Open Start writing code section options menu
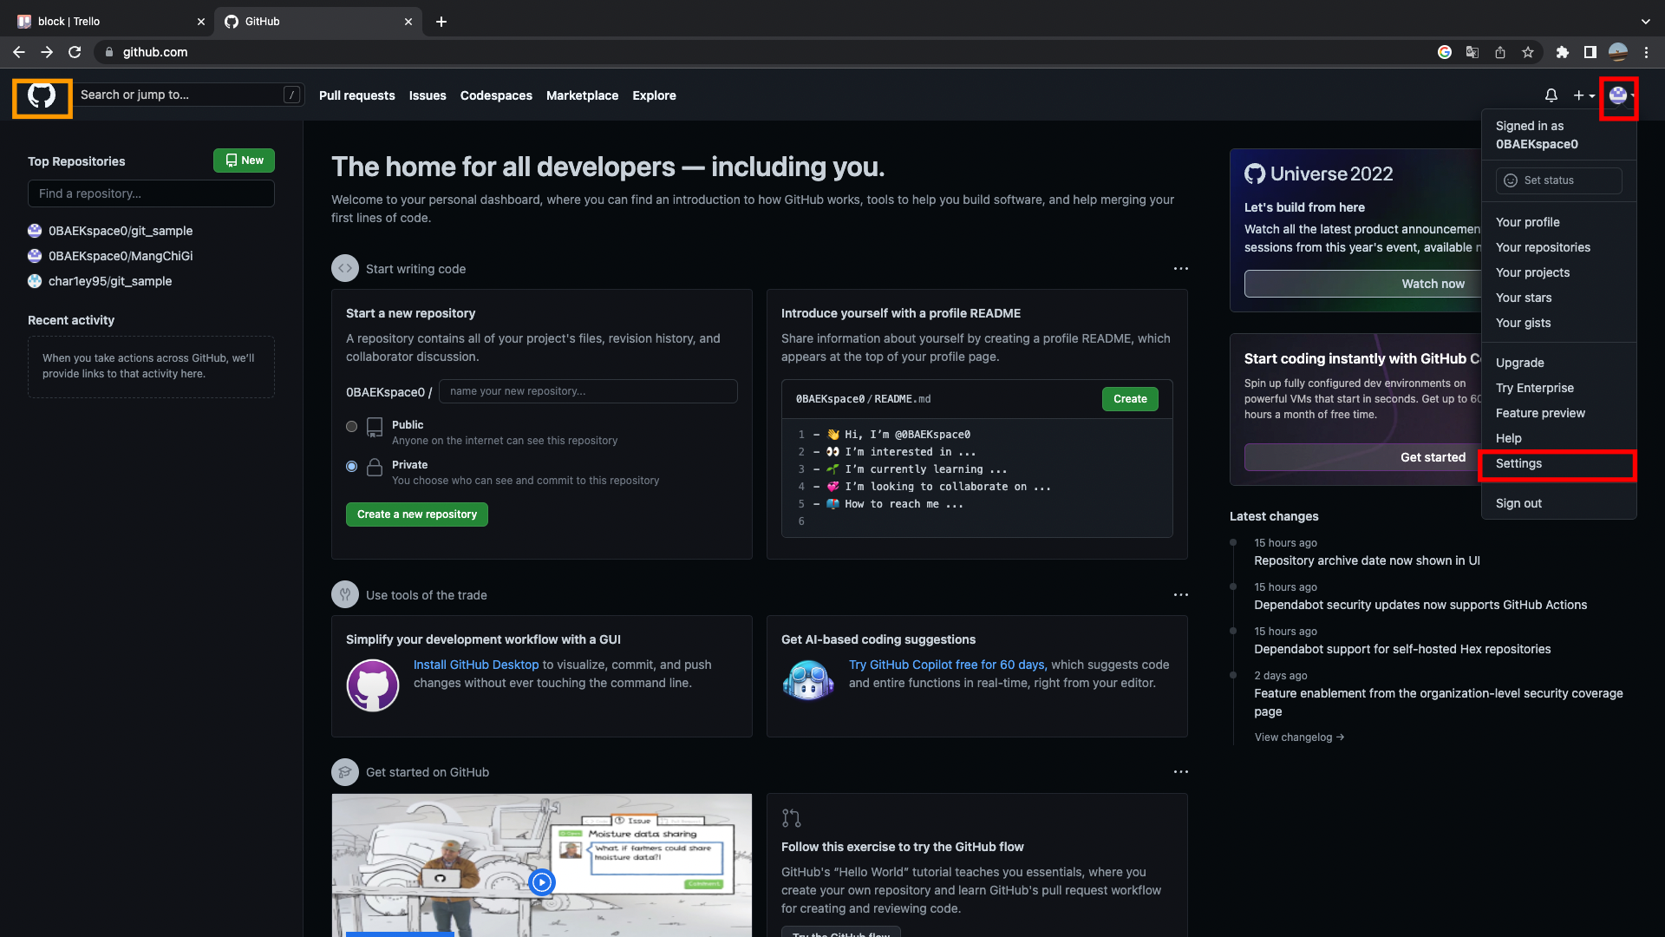 pos(1180,269)
